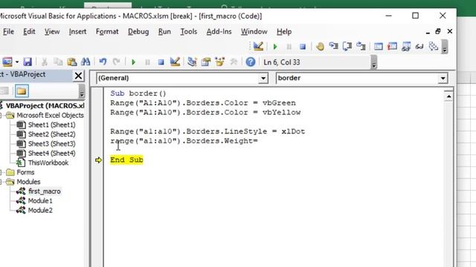Image resolution: width=476 pixels, height=267 pixels.
Task: Open Project Explorer icon
Action: click(192, 62)
